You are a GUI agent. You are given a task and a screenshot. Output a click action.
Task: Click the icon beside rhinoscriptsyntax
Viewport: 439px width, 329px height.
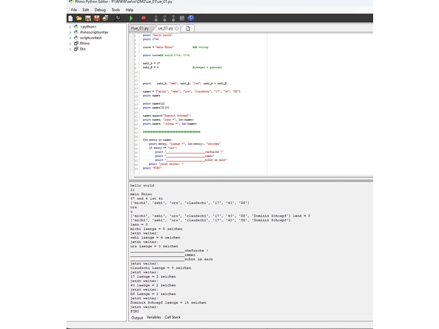(x=76, y=32)
